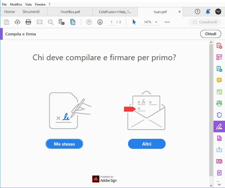The width and height of the screenshot is (225, 188).
Task: Send document via email icon
Action: coord(39,22)
